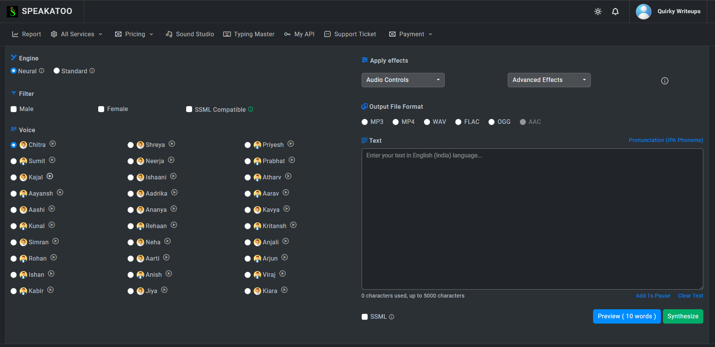
Task: Play Kavya voice sample
Action: [287, 209]
